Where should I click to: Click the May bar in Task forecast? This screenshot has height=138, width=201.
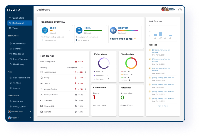160,34
